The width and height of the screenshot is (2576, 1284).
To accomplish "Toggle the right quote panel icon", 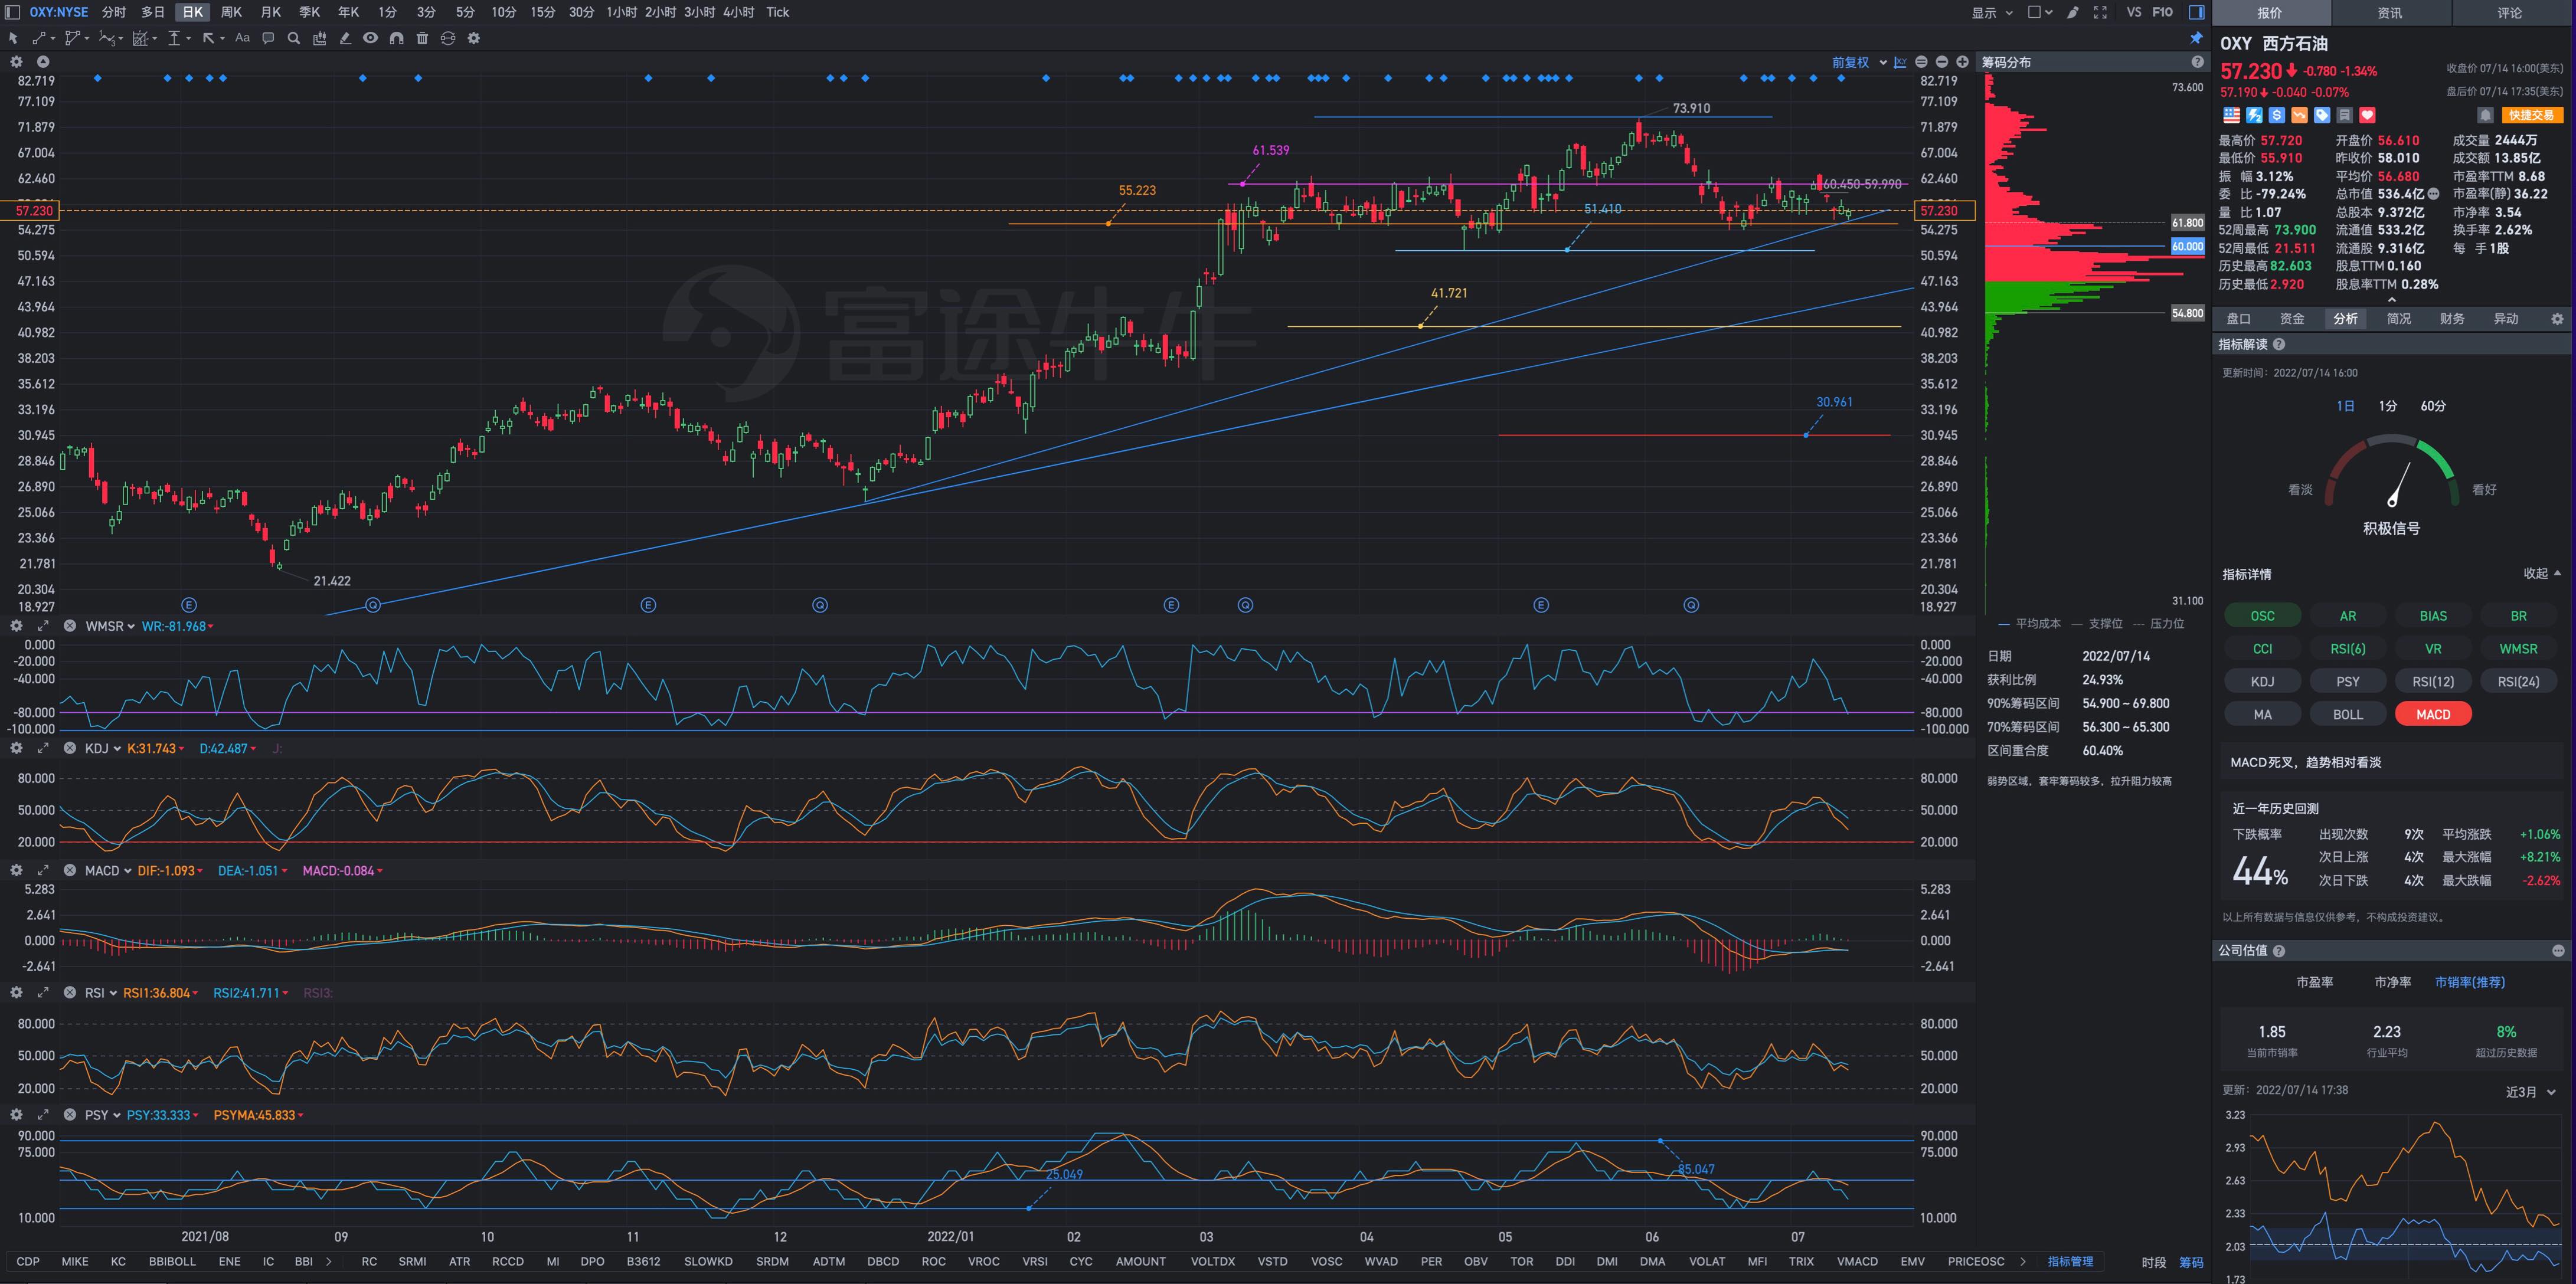I will (x=2196, y=12).
